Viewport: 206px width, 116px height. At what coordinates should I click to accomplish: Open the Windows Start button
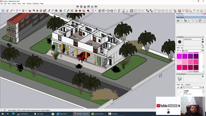tap(2, 114)
